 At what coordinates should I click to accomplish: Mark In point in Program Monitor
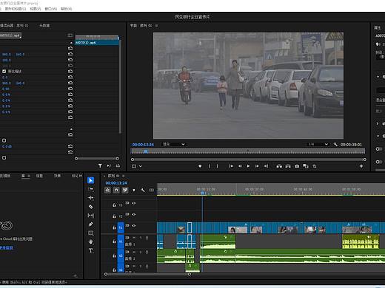click(210, 166)
